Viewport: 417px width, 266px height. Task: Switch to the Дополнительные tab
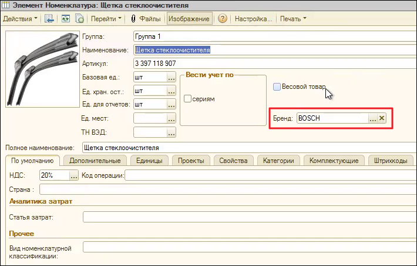click(x=95, y=161)
